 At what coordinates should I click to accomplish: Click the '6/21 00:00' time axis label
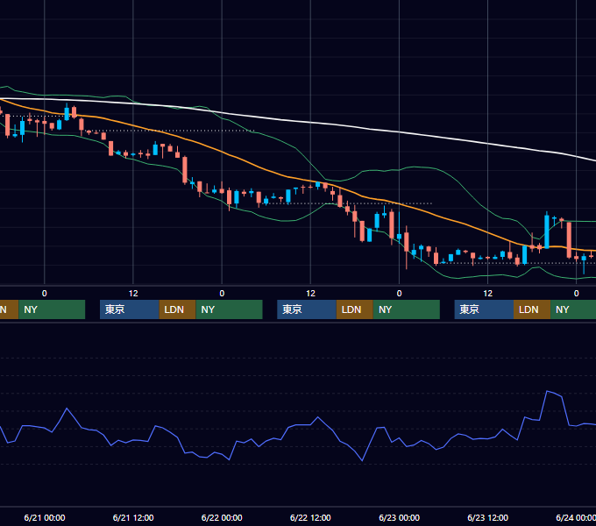pos(45,517)
